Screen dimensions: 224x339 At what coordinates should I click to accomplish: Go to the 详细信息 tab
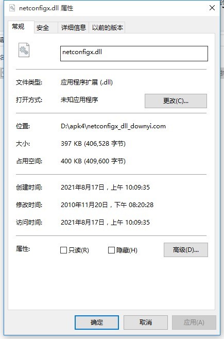click(74, 28)
